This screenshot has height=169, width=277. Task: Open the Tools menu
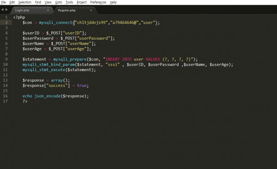69,2
